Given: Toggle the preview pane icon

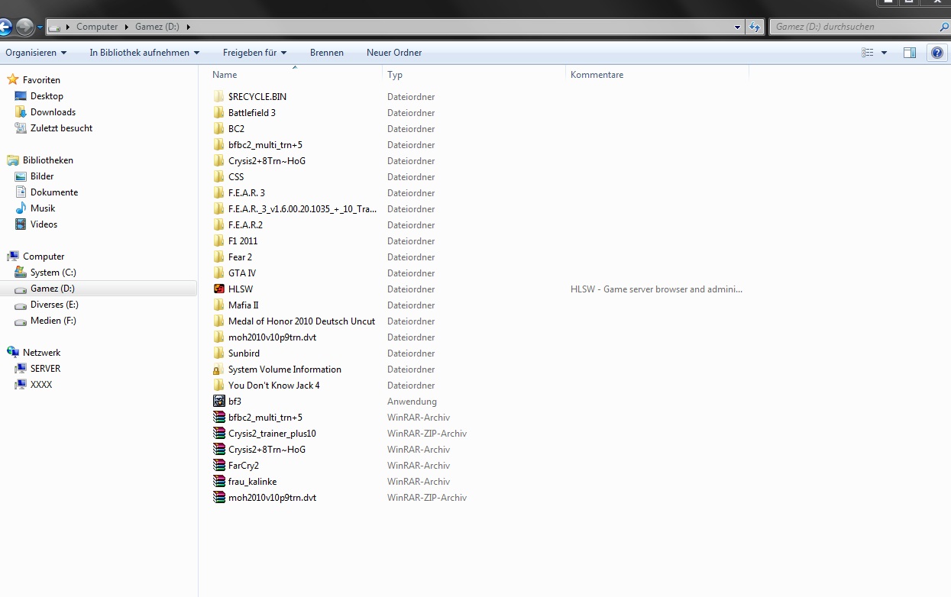Looking at the screenshot, I should pyautogui.click(x=910, y=53).
